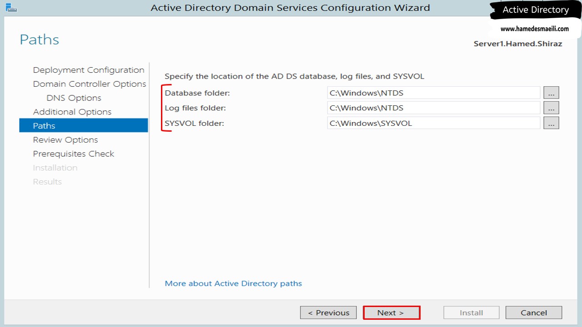Go to Domain Controller Options step
The image size is (582, 327).
click(x=90, y=84)
